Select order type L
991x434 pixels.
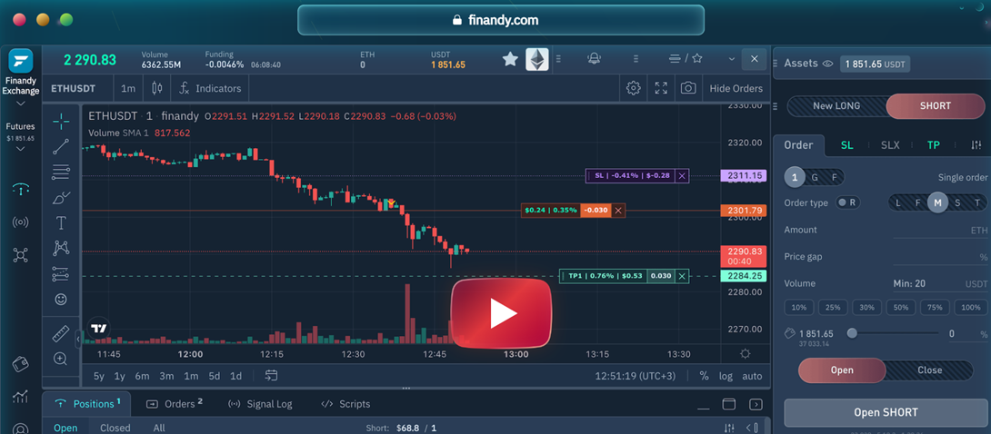tap(900, 202)
